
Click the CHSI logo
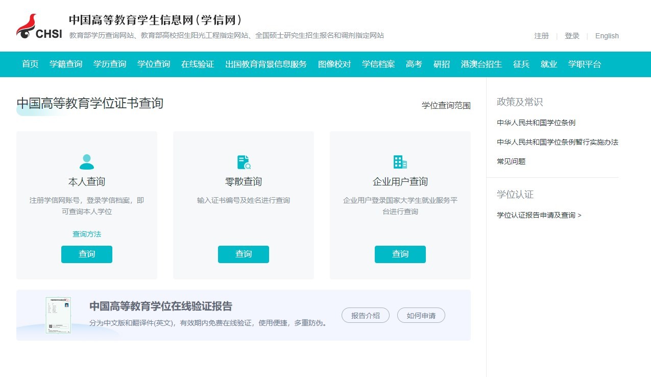39,27
